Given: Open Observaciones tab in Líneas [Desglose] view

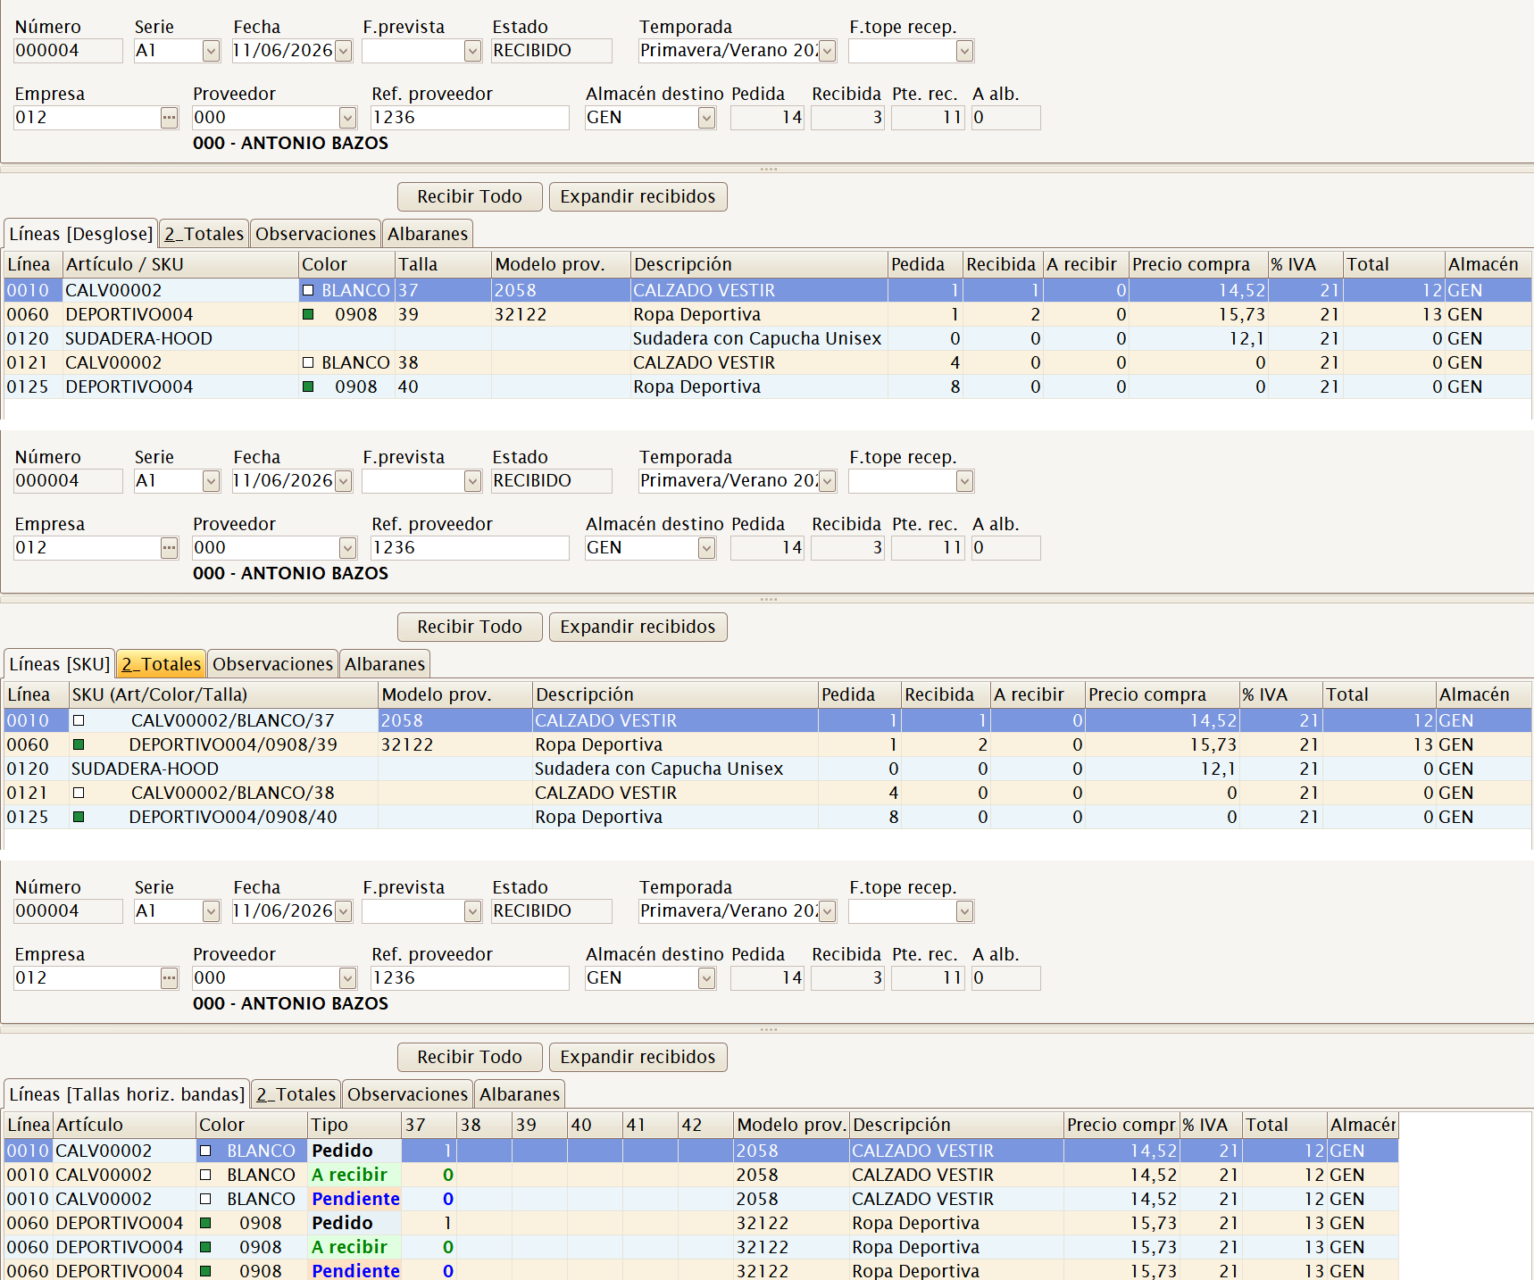Looking at the screenshot, I should click(x=316, y=234).
